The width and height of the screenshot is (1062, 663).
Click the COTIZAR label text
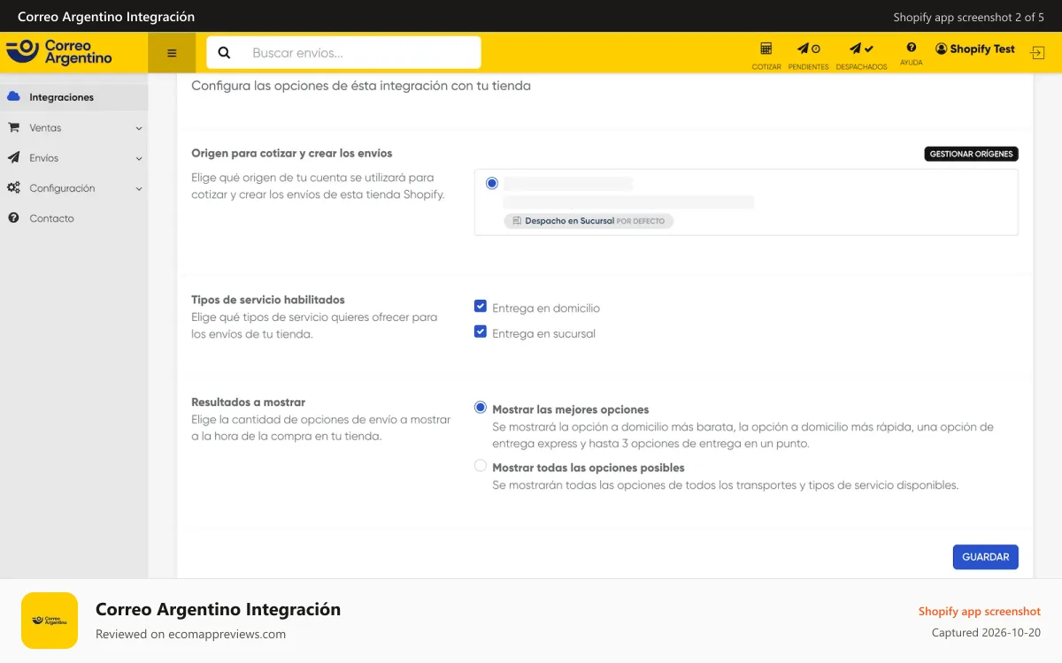click(766, 67)
